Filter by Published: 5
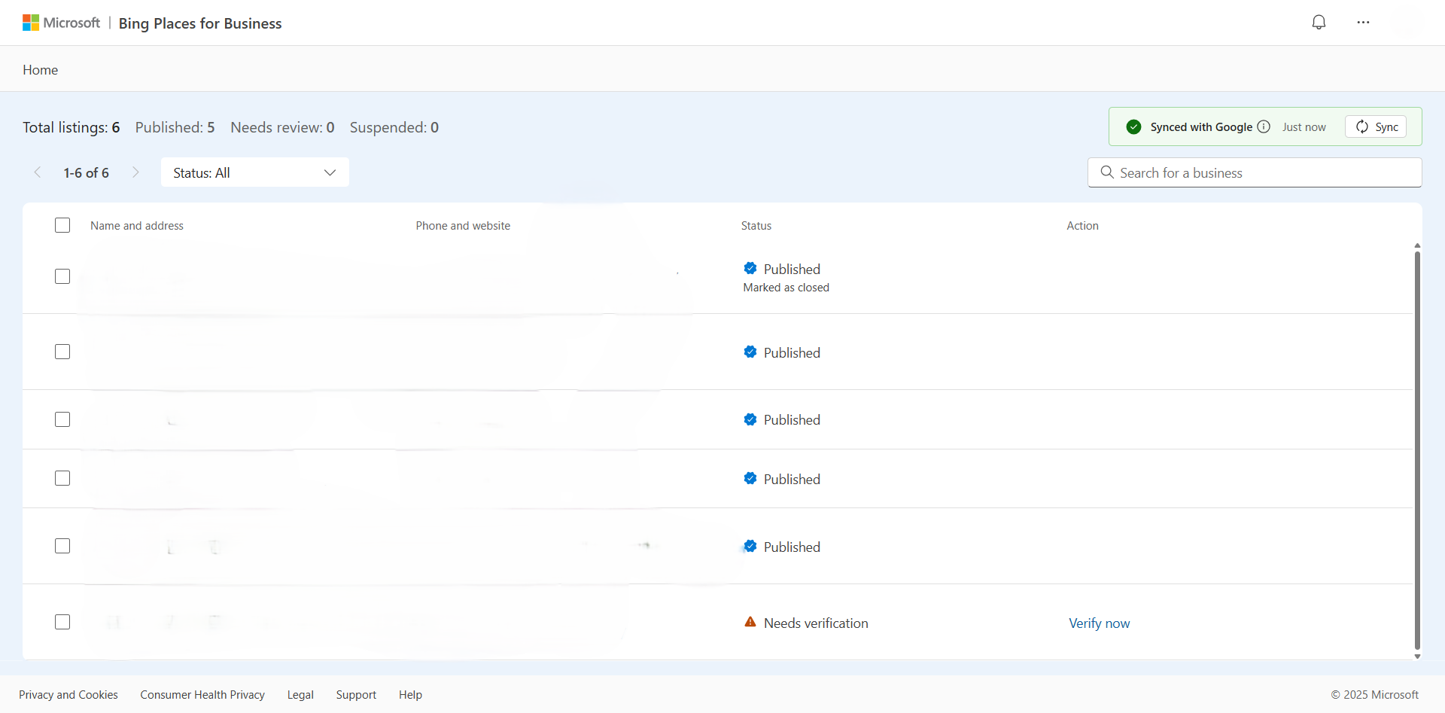This screenshot has width=1445, height=713. click(x=175, y=127)
